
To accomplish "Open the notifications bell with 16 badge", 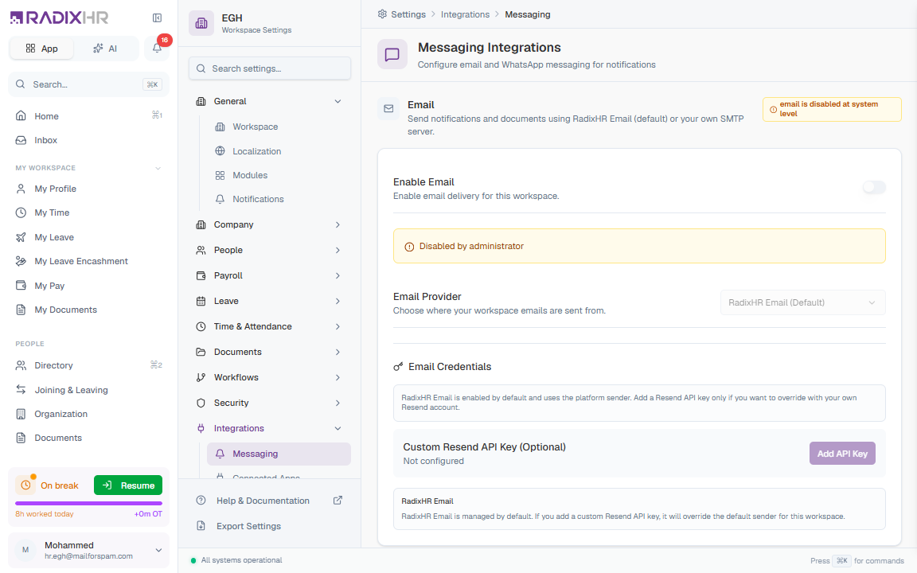I will pos(157,48).
